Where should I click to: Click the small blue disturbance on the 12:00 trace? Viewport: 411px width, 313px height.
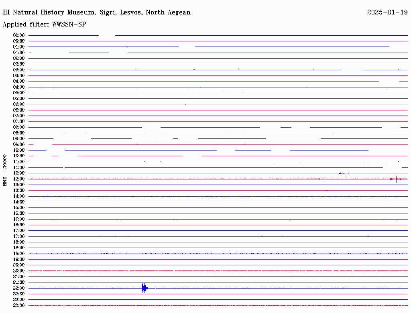click(344, 173)
